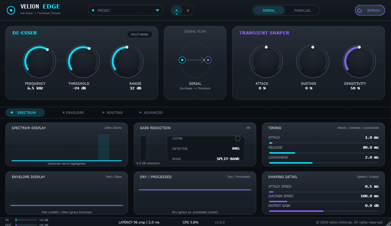Click the Transient Shaper ATTACK knob
Image resolution: width=391 pixels, height=226 pixels.
pos(266,61)
